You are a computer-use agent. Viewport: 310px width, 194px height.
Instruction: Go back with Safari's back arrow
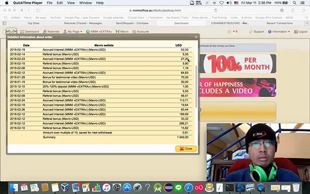tap(22, 10)
